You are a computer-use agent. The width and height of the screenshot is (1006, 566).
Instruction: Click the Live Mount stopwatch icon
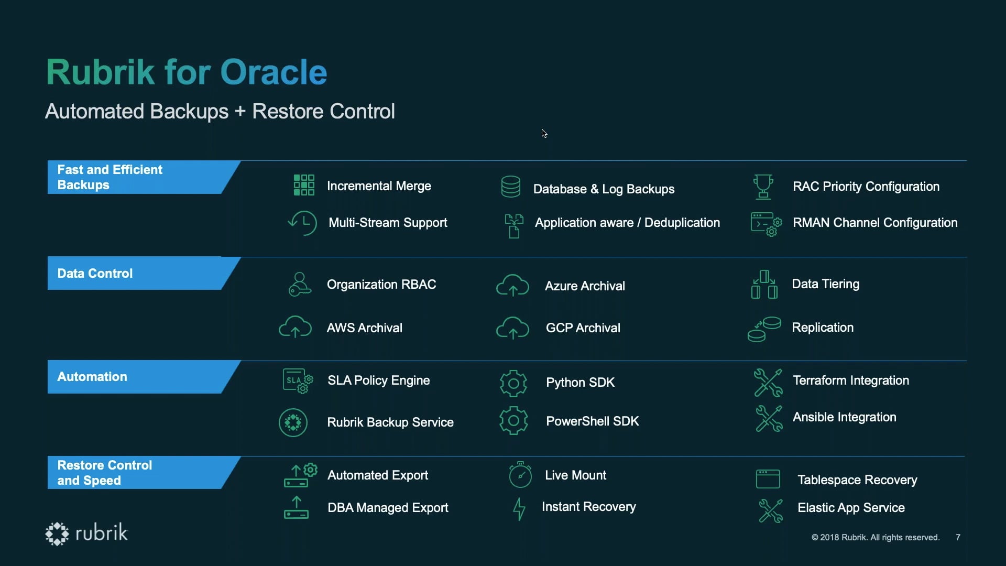tap(520, 474)
